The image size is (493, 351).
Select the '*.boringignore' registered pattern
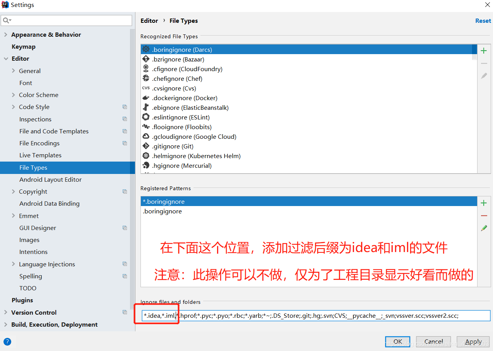tap(309, 202)
